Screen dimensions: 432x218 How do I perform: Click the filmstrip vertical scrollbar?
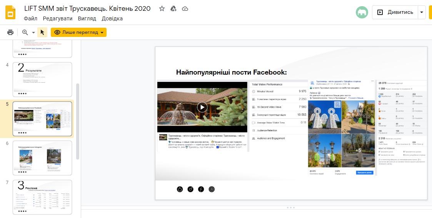pyautogui.click(x=78, y=121)
